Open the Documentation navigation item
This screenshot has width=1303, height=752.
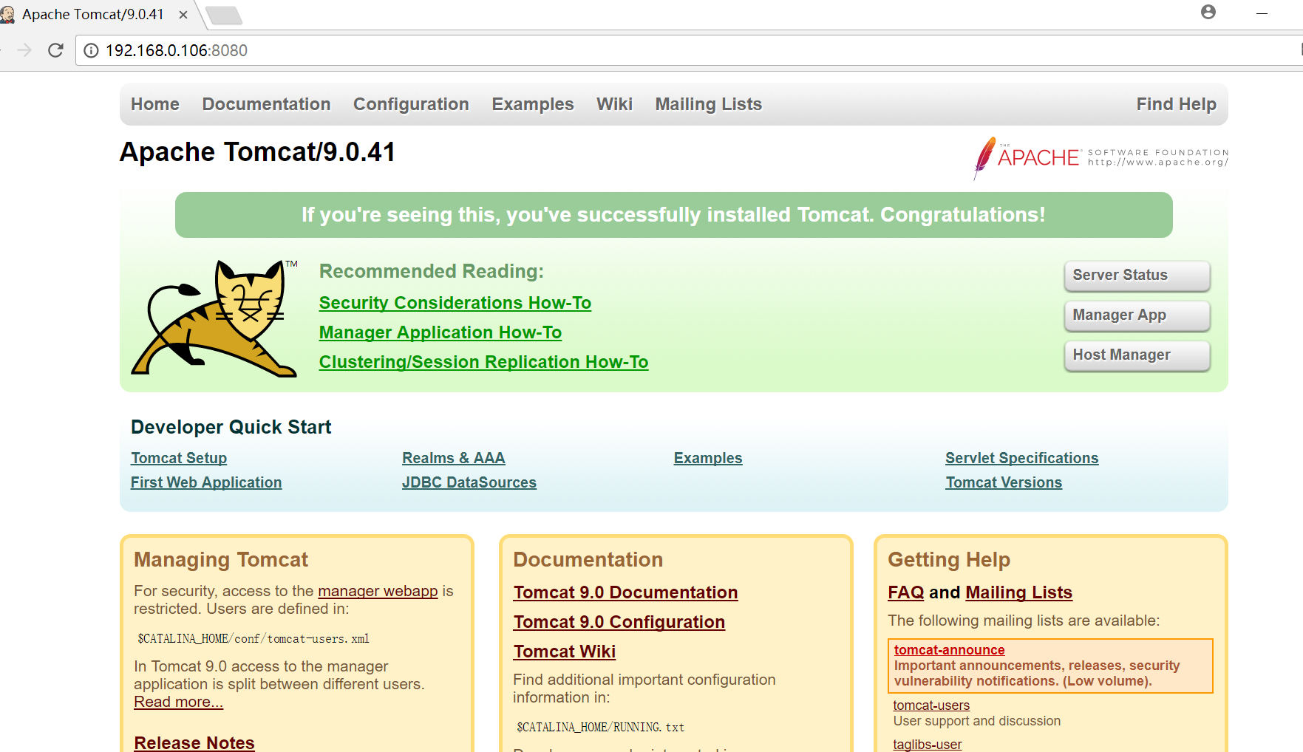click(266, 104)
